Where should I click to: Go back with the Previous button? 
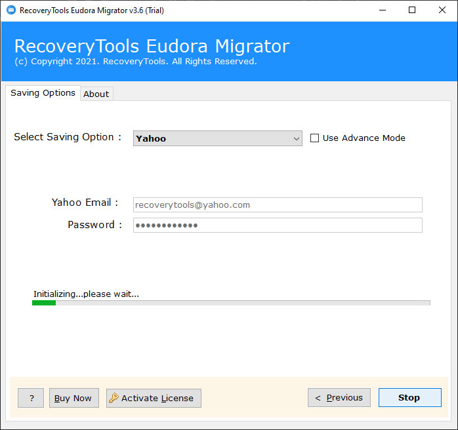pyautogui.click(x=339, y=398)
